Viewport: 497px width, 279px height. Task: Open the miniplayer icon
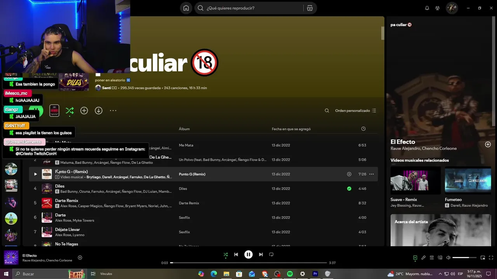pos(483,258)
